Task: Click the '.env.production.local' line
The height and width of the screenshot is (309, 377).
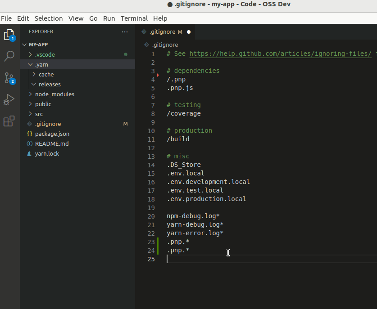Action: [206, 199]
